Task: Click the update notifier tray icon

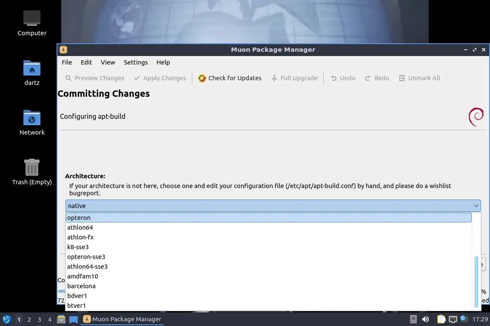Action: 464,319
